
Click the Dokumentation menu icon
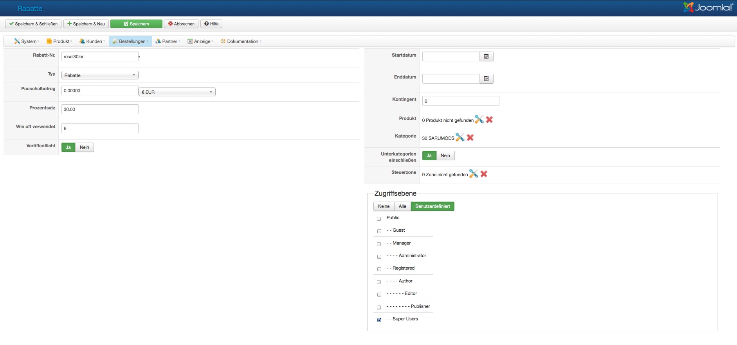[223, 41]
